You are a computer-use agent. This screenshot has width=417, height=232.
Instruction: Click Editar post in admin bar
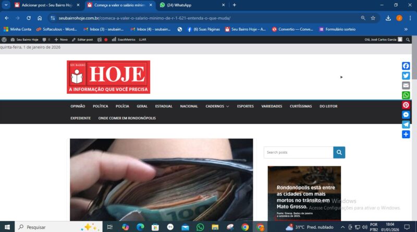point(81,40)
